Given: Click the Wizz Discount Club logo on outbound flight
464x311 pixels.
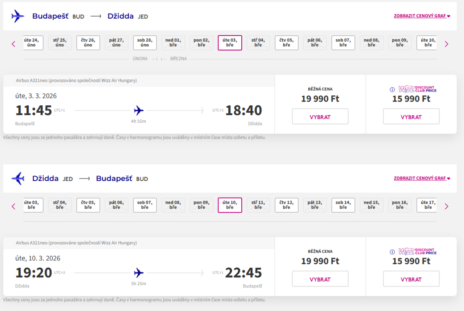Looking at the screenshot, I should click(x=417, y=90).
